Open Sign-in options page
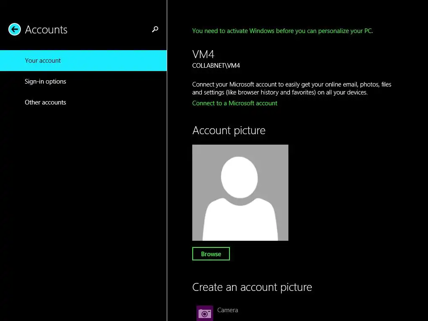 (83, 82)
